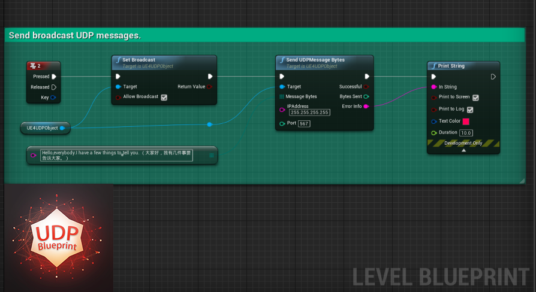Viewport: 536px width, 292px height.
Task: Collapse Print String advanced pins arrow
Action: click(x=463, y=150)
